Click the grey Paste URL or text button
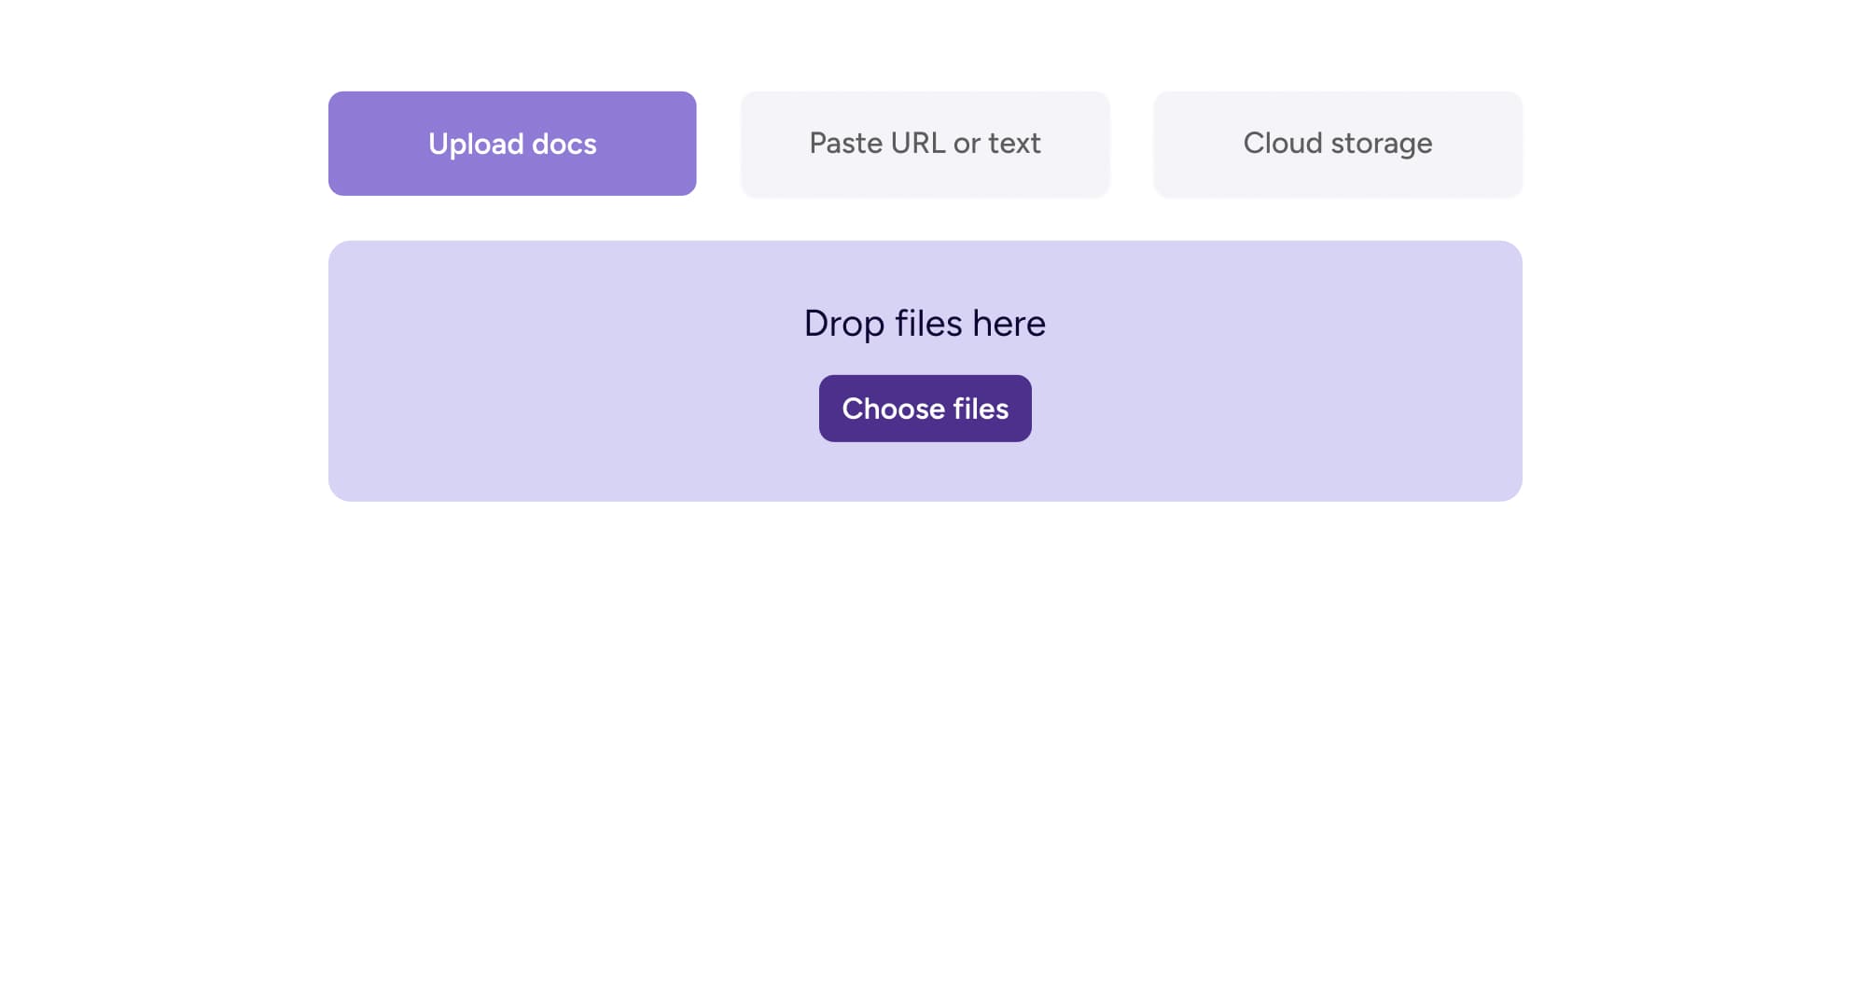 [925, 144]
